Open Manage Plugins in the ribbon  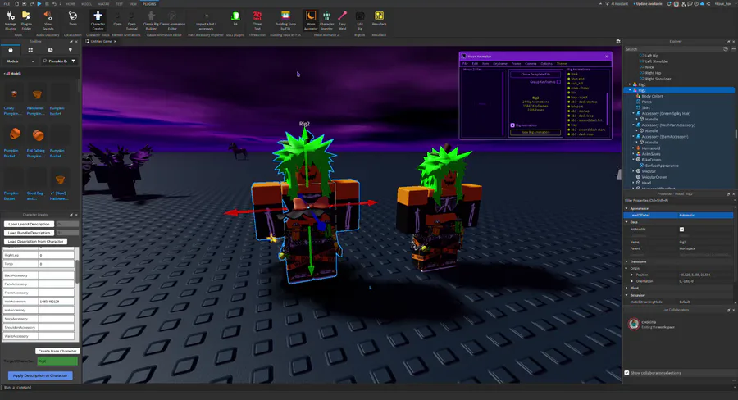(11, 20)
